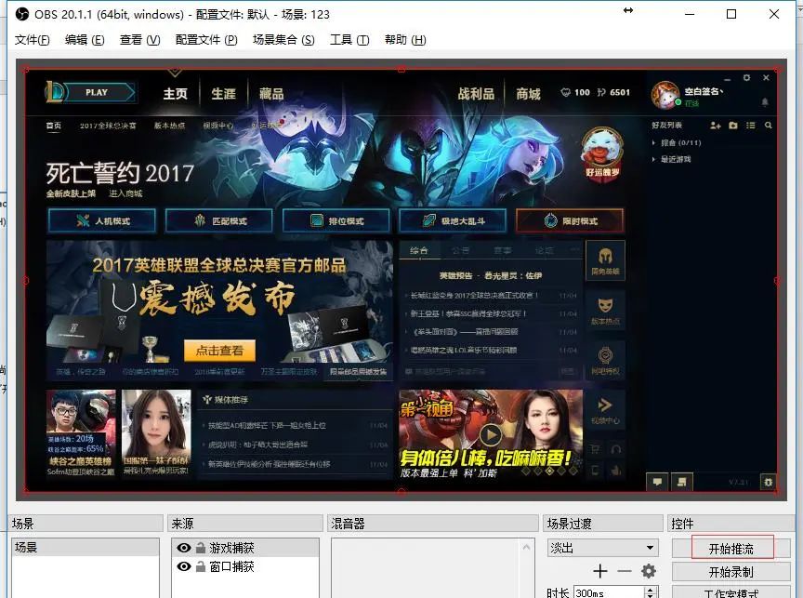Click the 周免英雄 helmet icon
Screen dimensions: 803x598
[x=605, y=259]
